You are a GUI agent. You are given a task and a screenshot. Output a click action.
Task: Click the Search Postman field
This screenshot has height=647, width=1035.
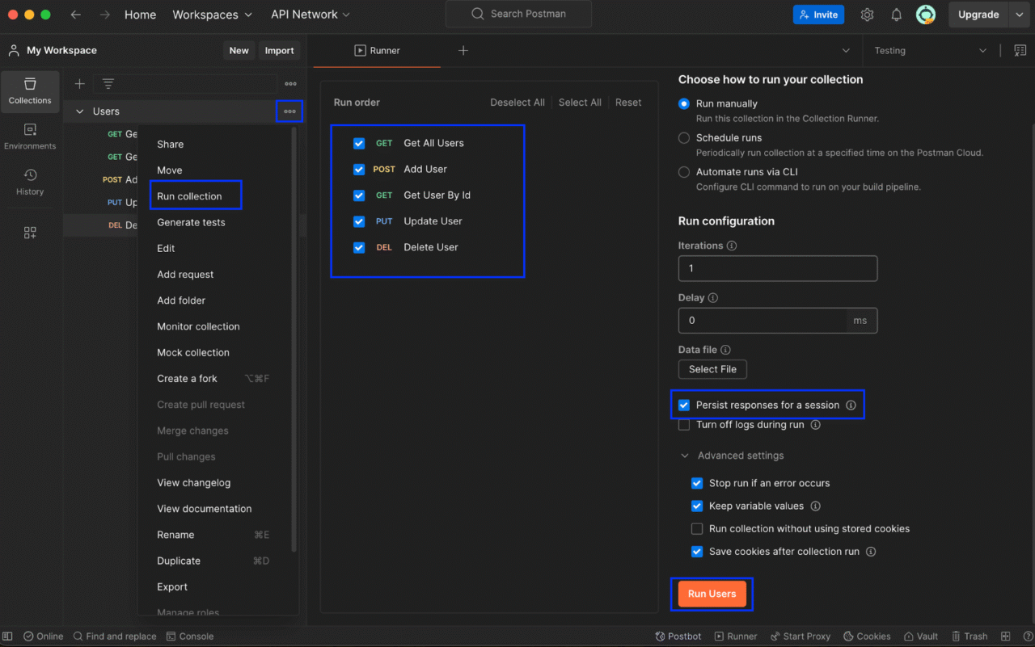tap(518, 14)
